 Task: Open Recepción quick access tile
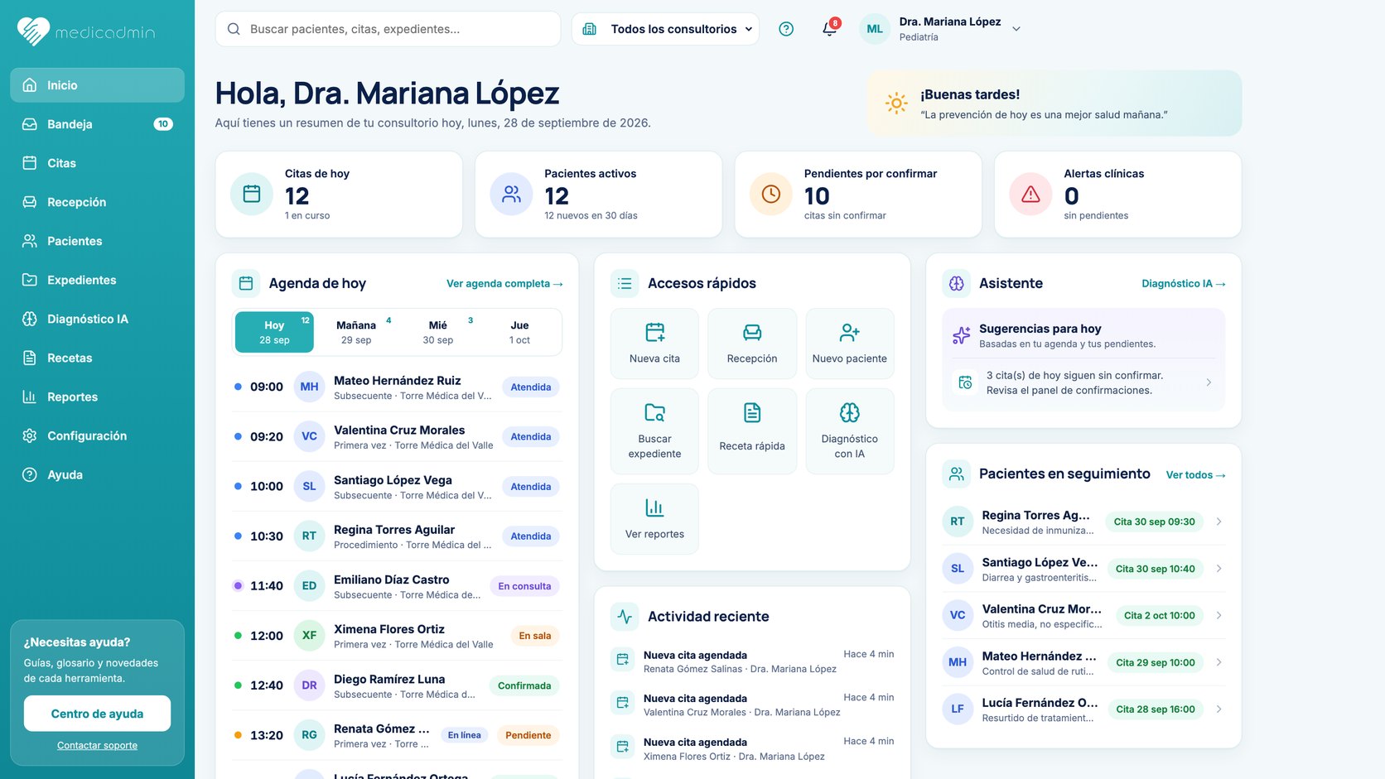[x=752, y=344]
